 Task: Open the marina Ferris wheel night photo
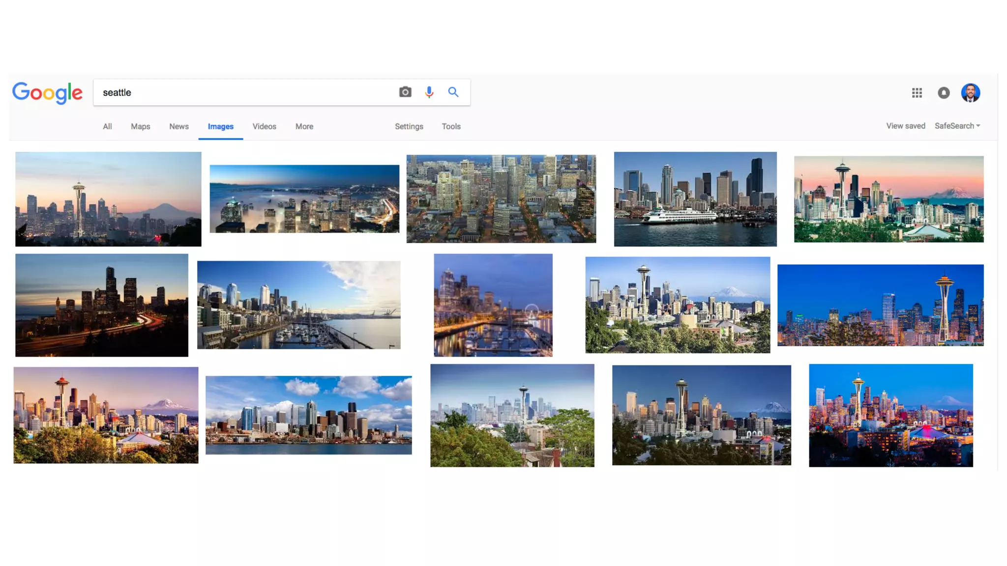tap(493, 305)
